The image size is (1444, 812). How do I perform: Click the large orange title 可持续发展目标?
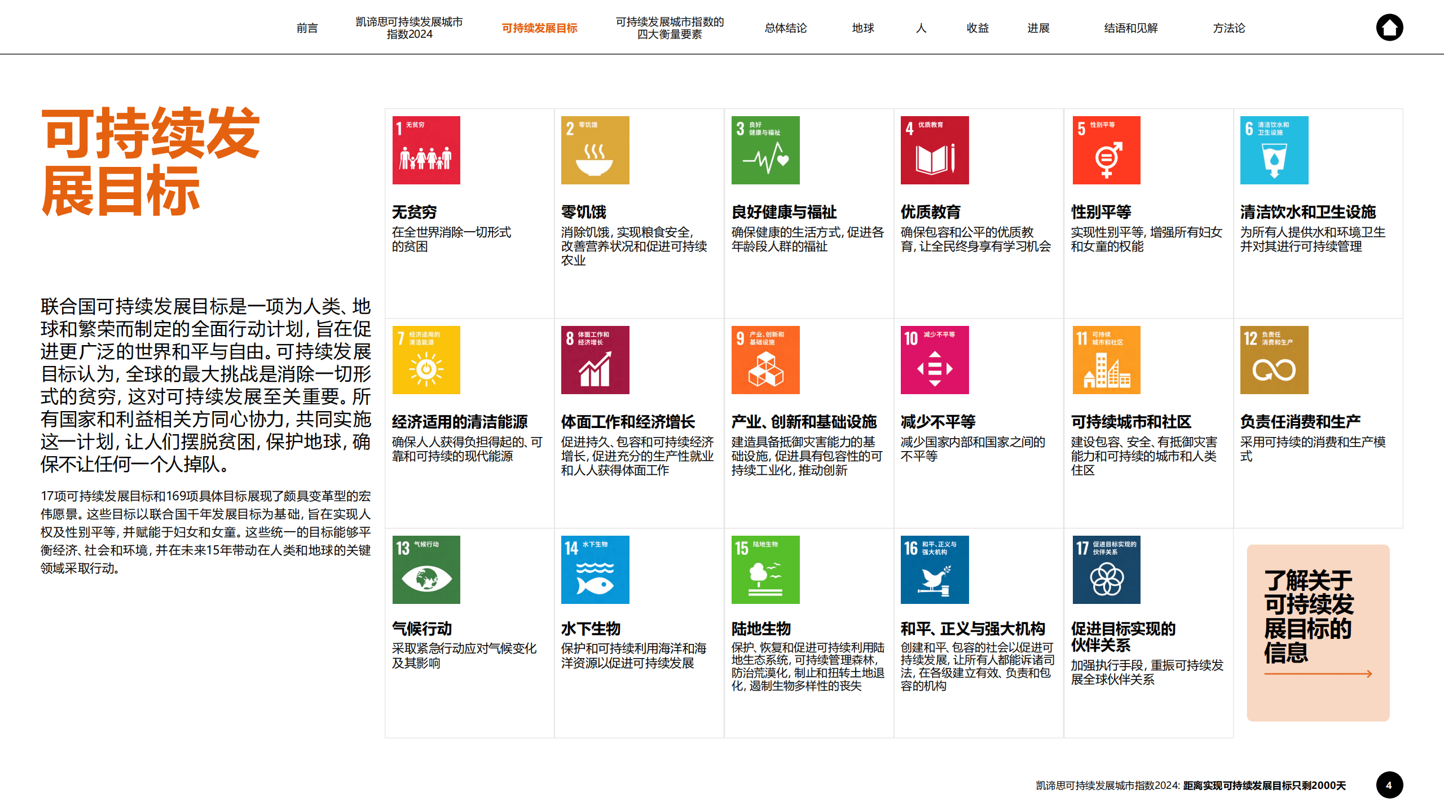tap(151, 162)
